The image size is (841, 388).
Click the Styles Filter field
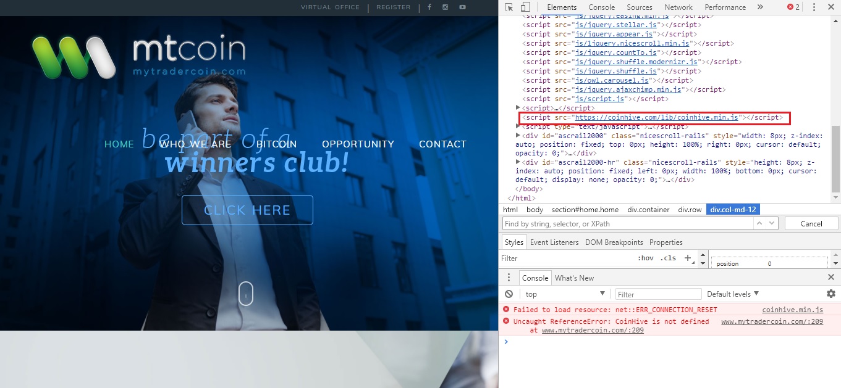(x=565, y=258)
